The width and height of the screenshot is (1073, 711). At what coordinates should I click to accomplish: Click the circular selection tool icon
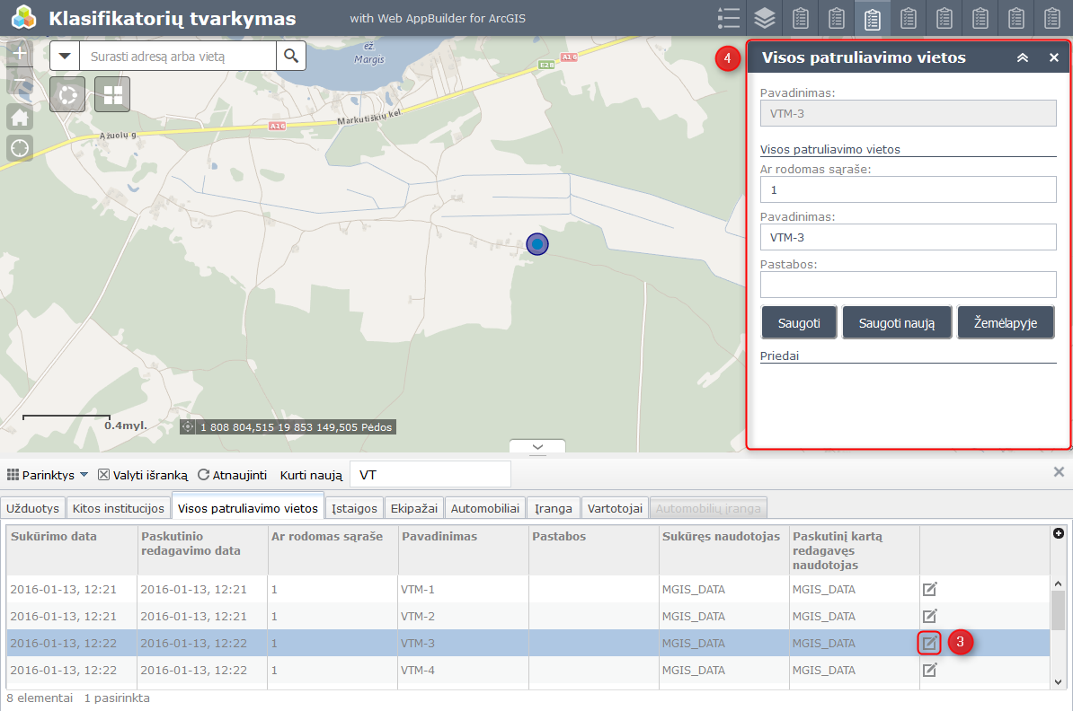pyautogui.click(x=67, y=94)
